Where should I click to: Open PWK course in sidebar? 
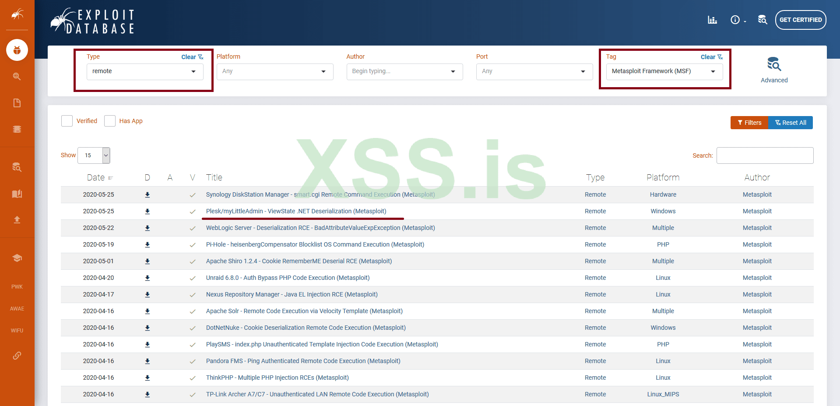point(17,287)
